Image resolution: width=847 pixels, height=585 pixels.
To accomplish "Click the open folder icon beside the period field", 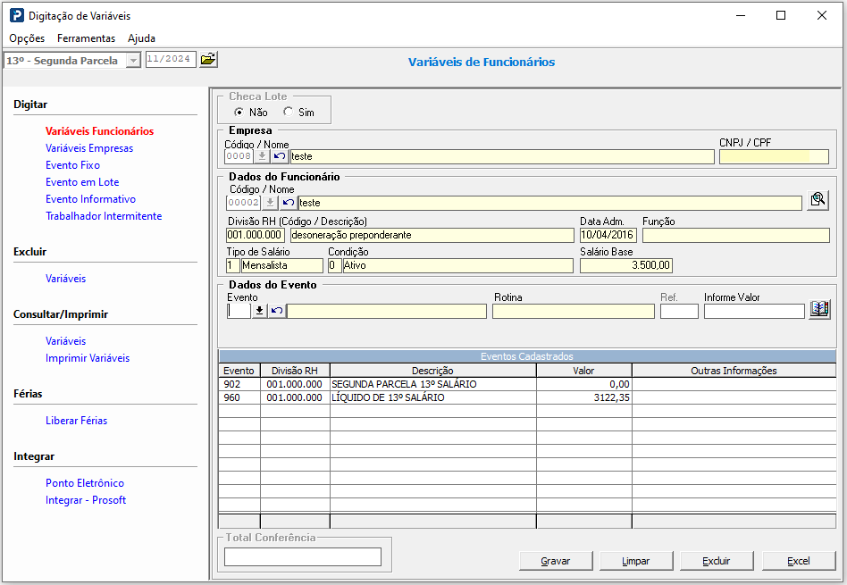I will pos(208,59).
